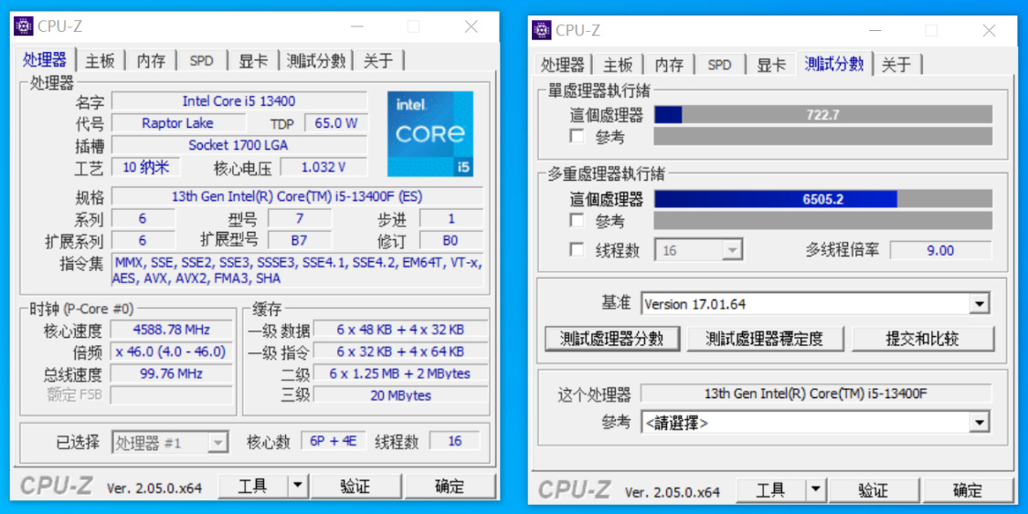Click the 代号 field Raptor Lake
1028x514 pixels.
coord(177,123)
